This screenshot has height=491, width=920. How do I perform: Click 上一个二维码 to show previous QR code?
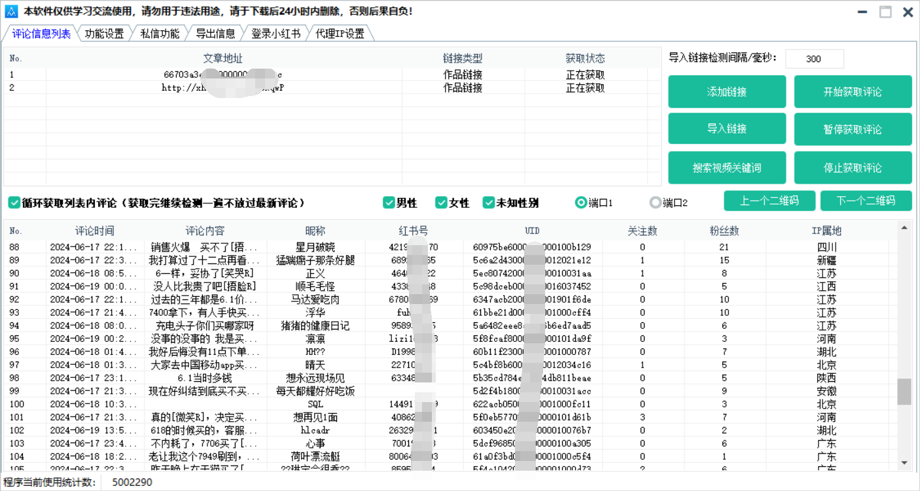[x=770, y=201]
